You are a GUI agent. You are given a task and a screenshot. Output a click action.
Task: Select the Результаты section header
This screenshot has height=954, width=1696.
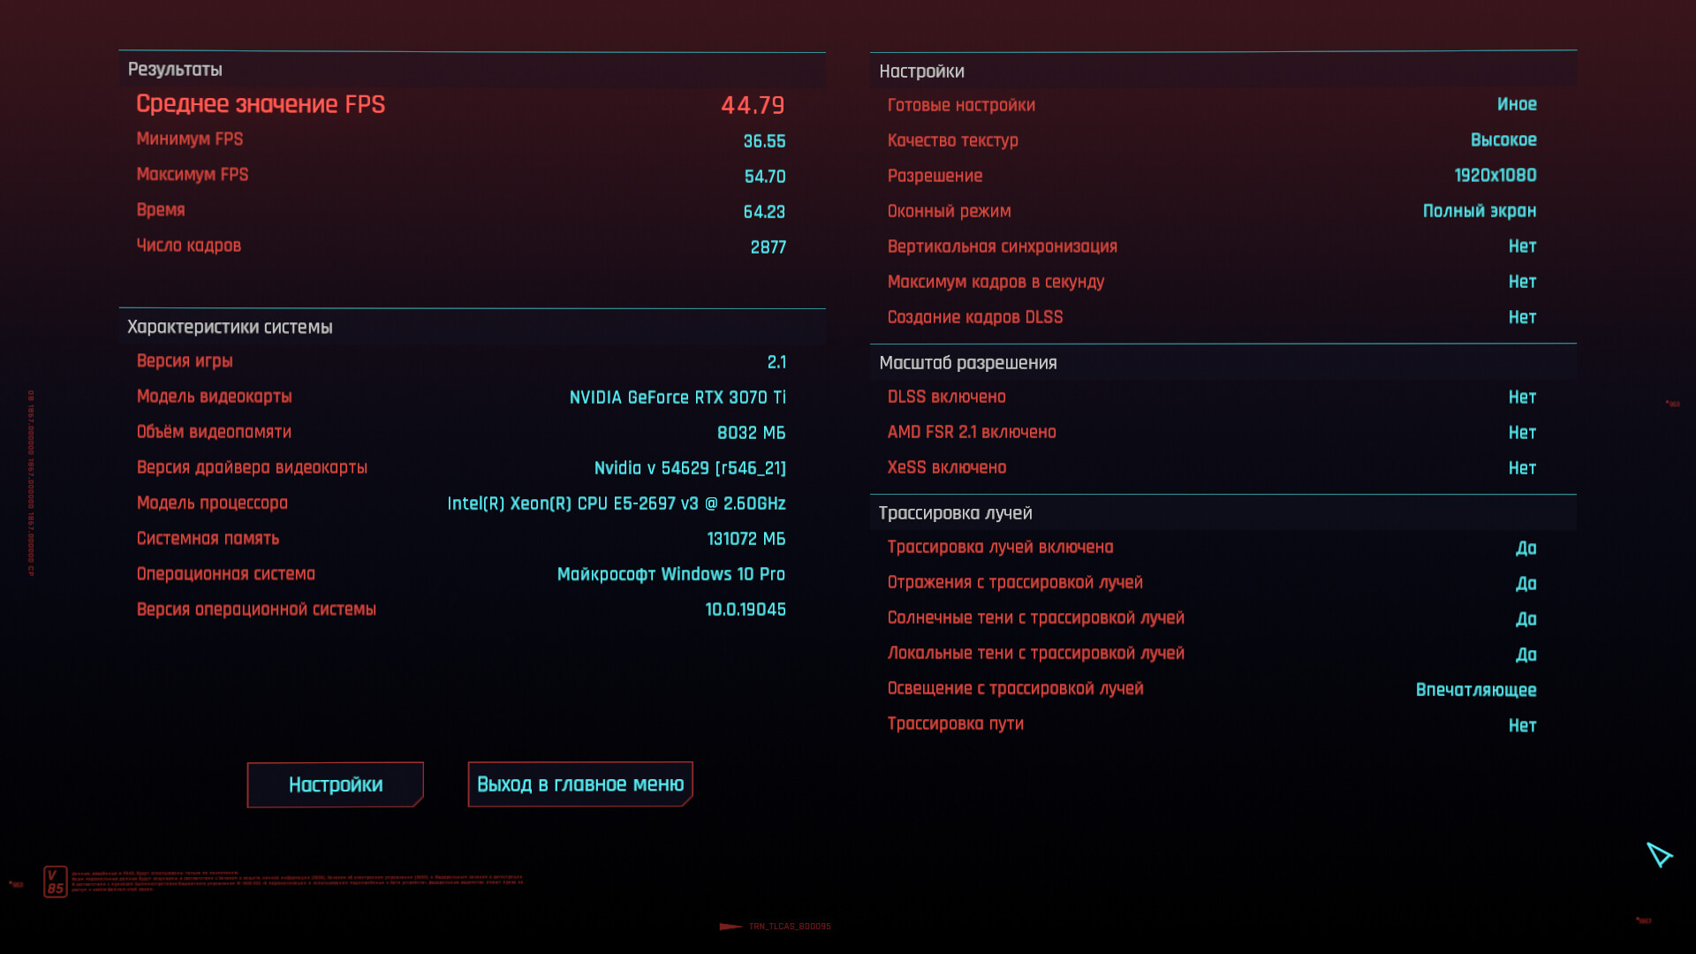(x=175, y=70)
